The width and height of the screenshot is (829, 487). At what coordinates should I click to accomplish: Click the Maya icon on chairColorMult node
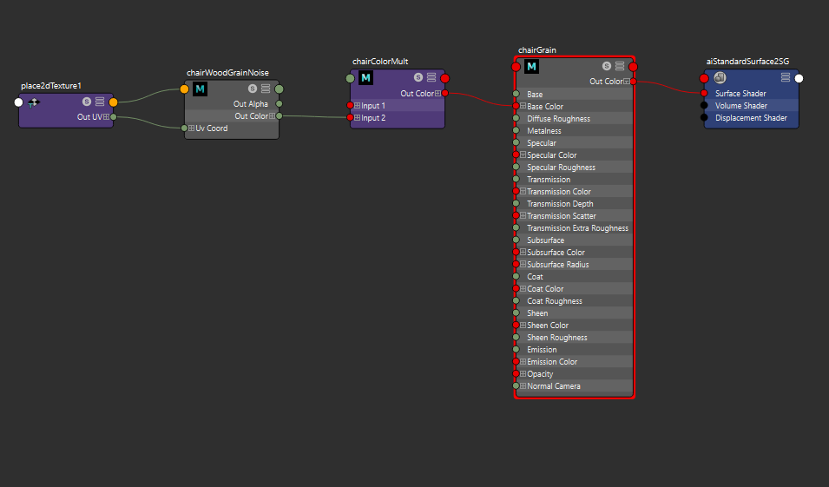coord(365,78)
